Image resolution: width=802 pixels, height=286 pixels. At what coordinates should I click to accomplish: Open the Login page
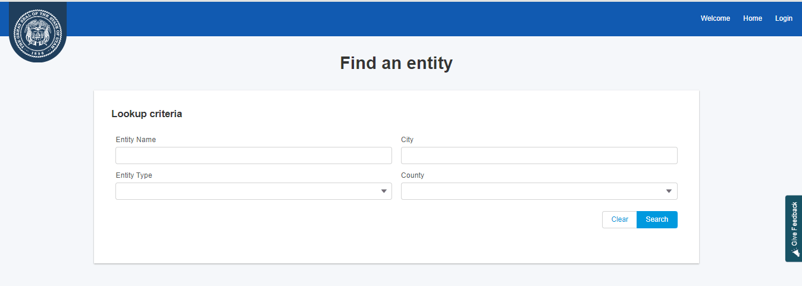coord(784,18)
